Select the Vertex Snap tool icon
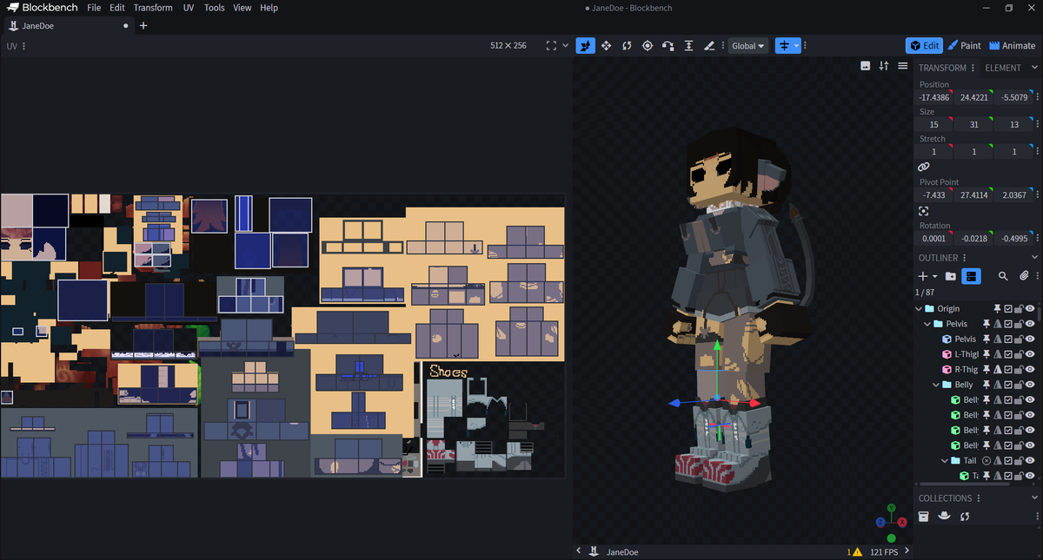The image size is (1043, 560). point(668,45)
